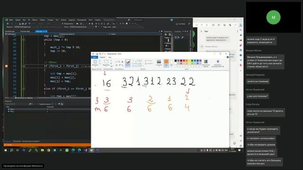Open the shape Fill dropdown in Paint

point(149,63)
